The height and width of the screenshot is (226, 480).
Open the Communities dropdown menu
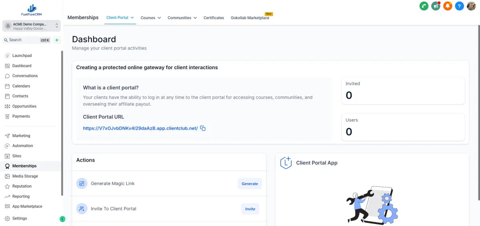point(182,18)
